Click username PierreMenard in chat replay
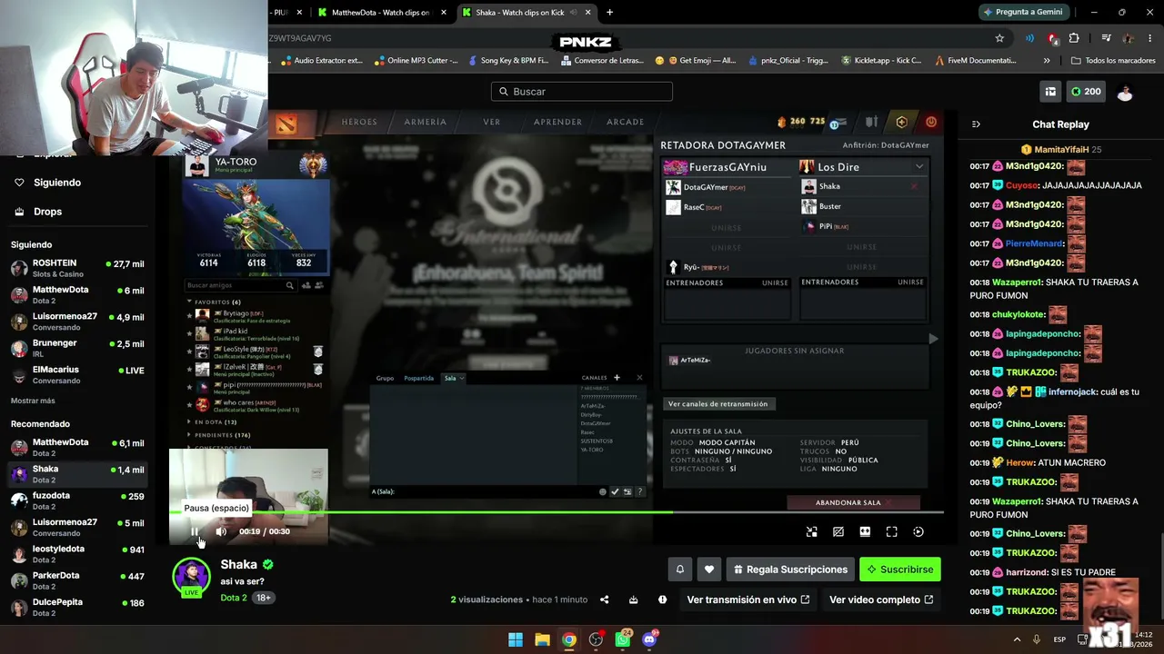This screenshot has width=1164, height=654. click(x=1035, y=243)
